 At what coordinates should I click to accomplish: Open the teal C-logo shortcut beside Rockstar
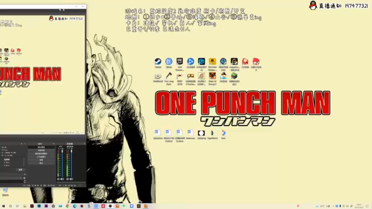tap(201, 64)
